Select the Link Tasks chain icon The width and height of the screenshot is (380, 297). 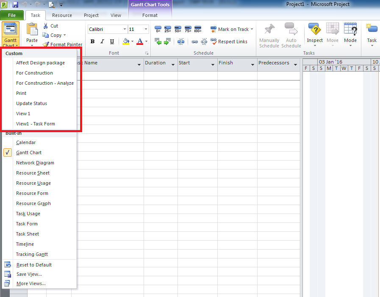(x=194, y=42)
